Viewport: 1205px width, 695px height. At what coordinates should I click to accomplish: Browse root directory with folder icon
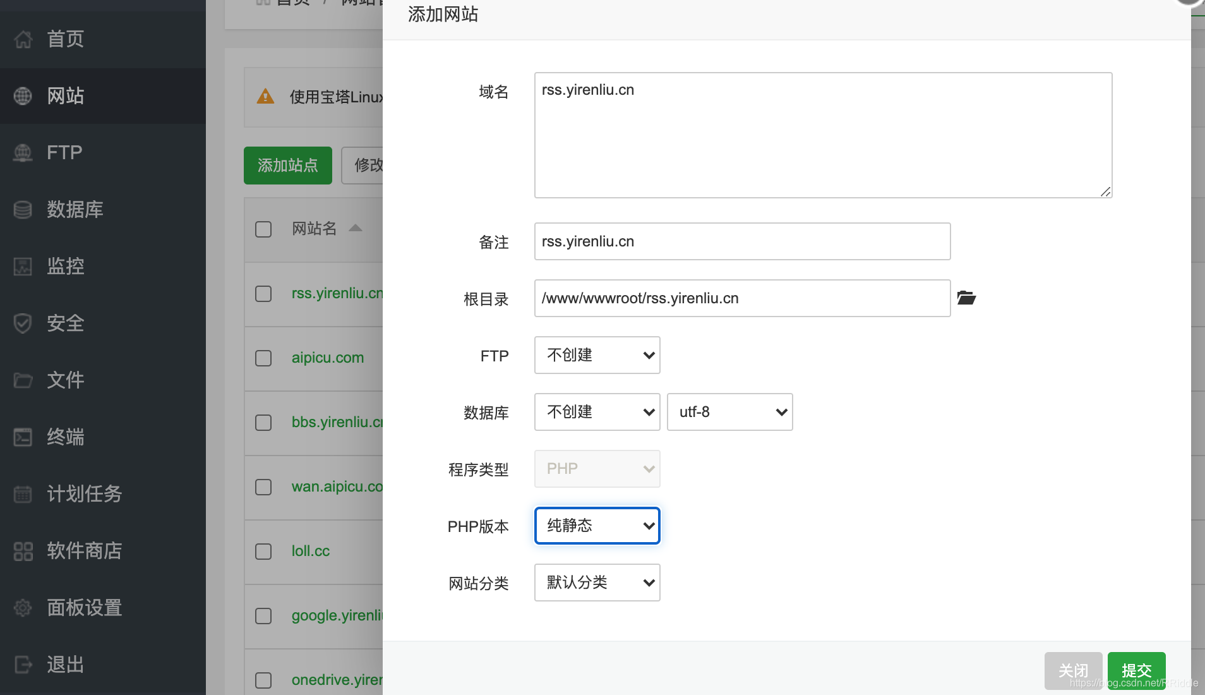pos(966,298)
